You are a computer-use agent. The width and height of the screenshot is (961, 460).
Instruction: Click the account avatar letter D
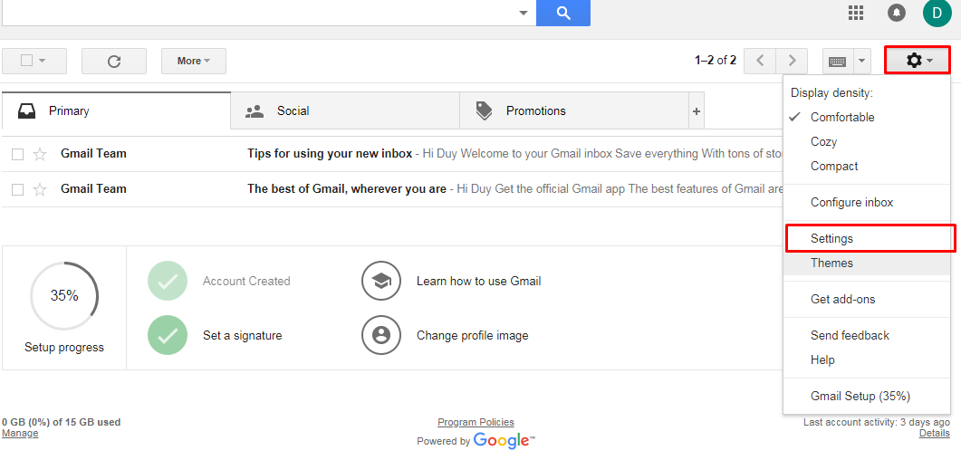(x=937, y=13)
